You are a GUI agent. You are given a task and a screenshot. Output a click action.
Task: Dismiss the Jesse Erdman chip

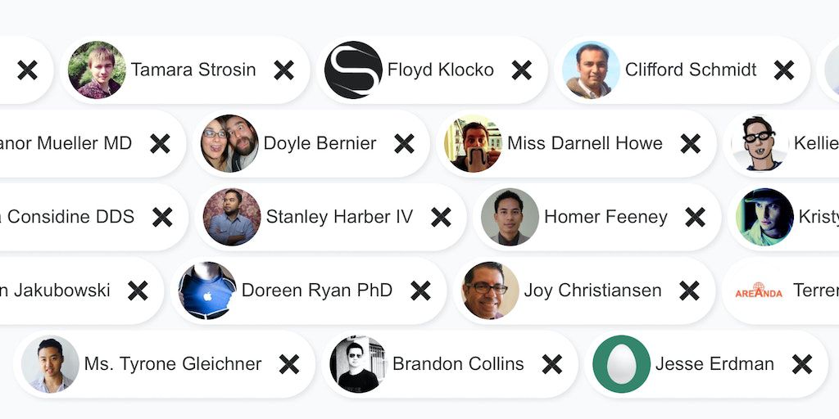pyautogui.click(x=801, y=364)
